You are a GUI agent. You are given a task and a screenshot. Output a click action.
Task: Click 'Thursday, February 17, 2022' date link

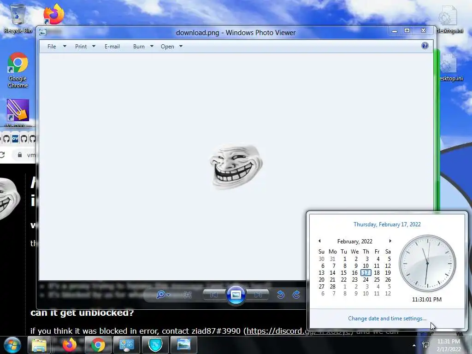click(x=387, y=224)
